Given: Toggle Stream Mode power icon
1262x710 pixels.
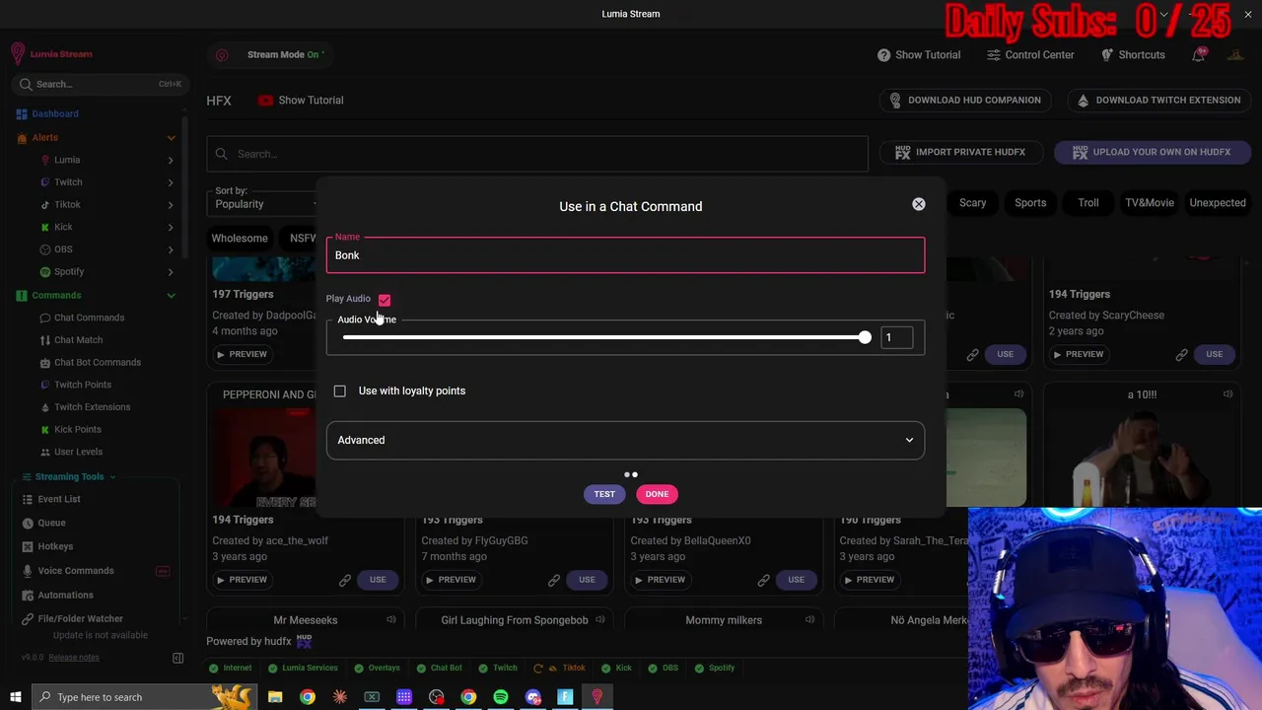Looking at the screenshot, I should (x=222, y=55).
